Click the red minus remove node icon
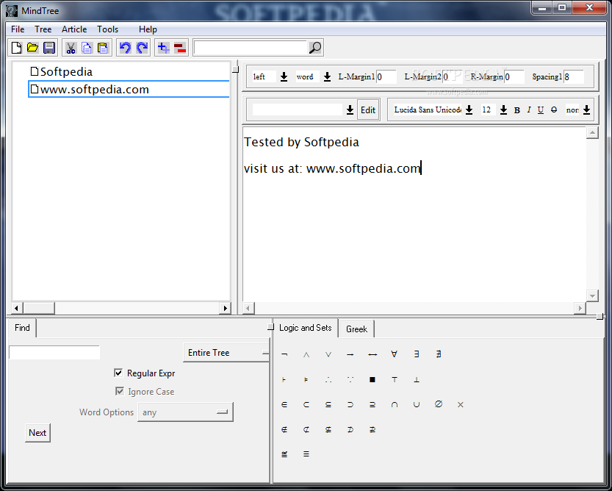The image size is (612, 491). (180, 48)
